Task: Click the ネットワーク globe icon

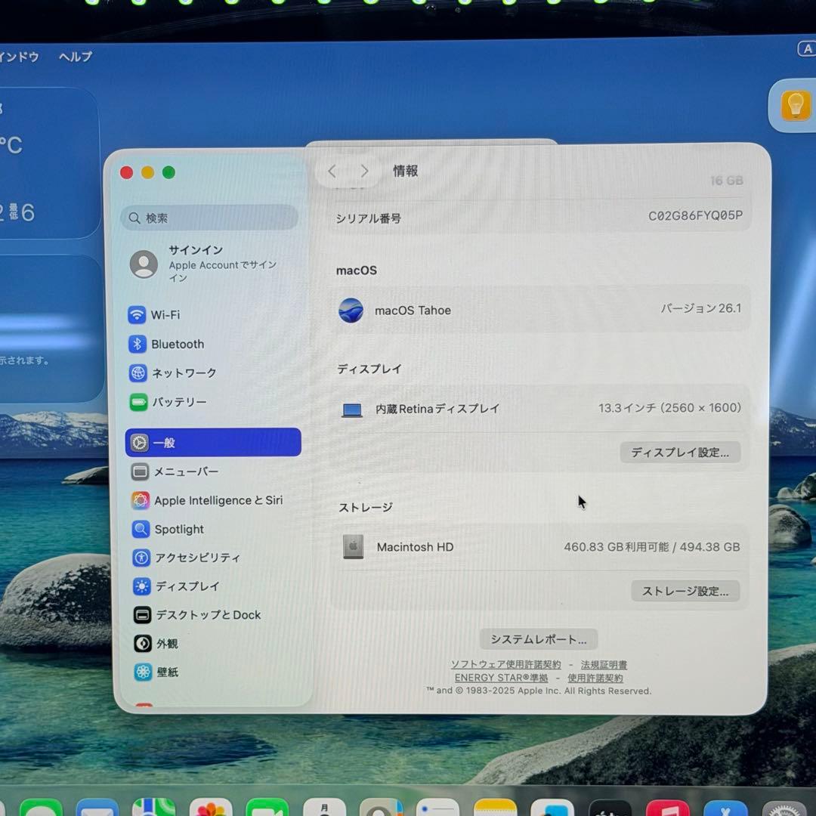Action: pos(141,372)
